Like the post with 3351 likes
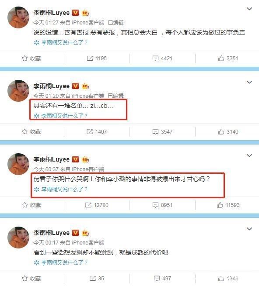The width and height of the screenshot is (259, 286). click(x=221, y=59)
